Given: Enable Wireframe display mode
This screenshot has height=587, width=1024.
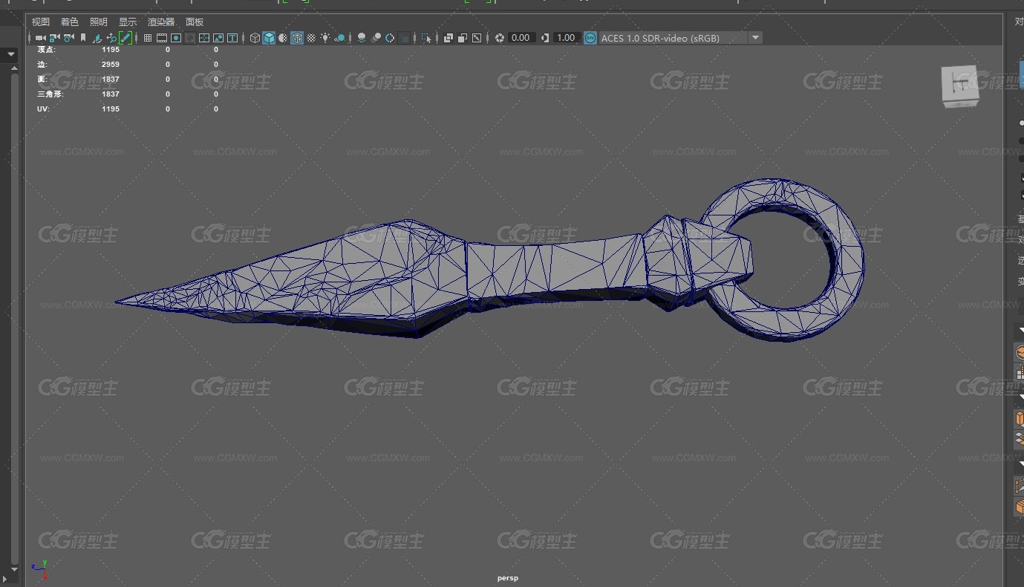Looking at the screenshot, I should coord(255,38).
